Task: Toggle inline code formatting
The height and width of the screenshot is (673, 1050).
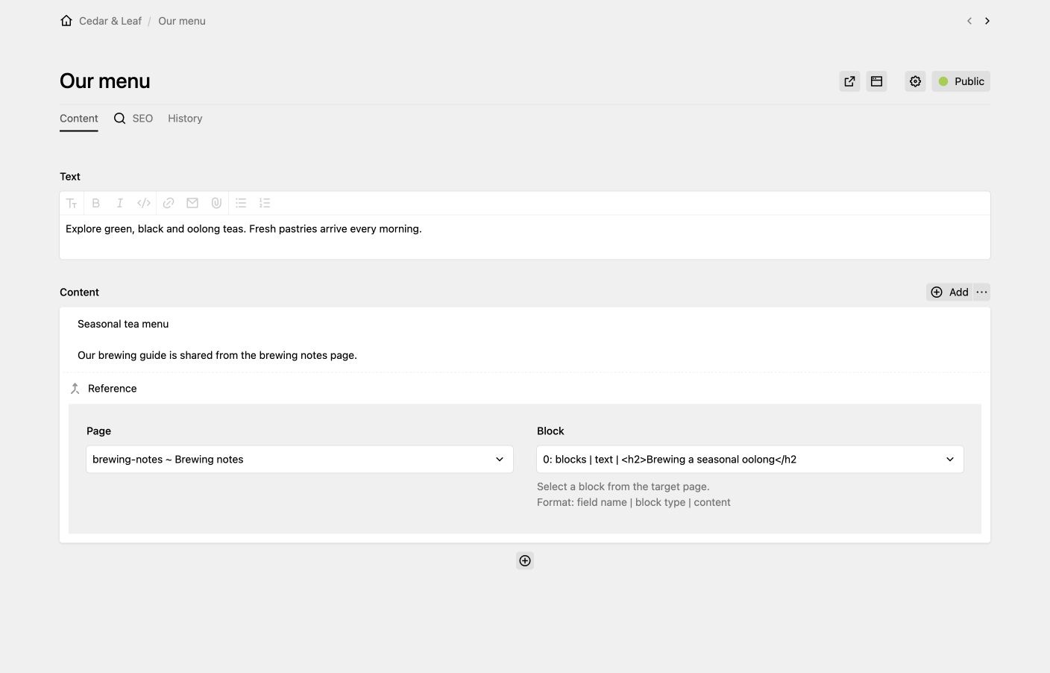Action: tap(144, 203)
